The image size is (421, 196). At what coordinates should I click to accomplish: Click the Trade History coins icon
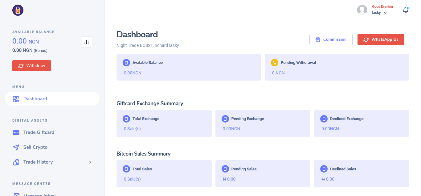point(16,162)
